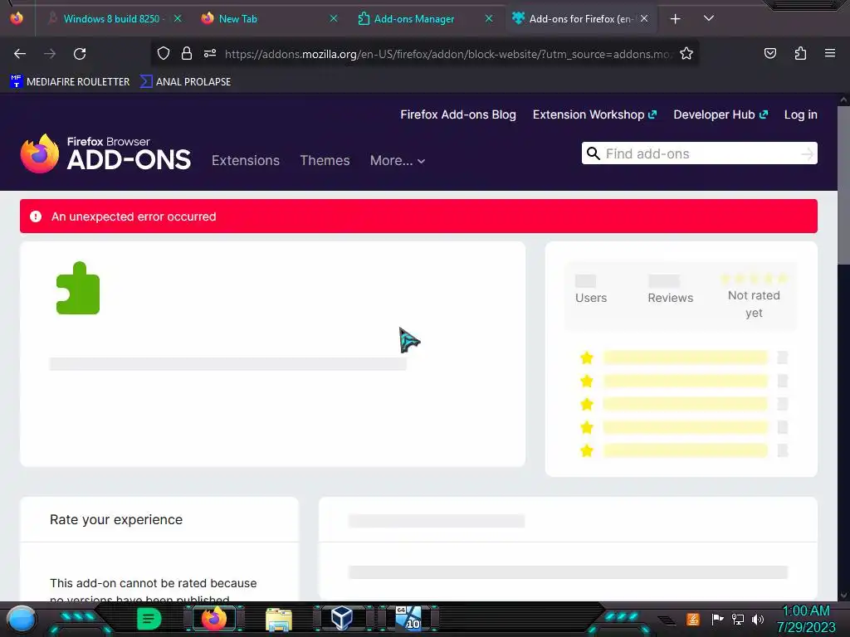Image resolution: width=850 pixels, height=637 pixels.
Task: Open the Extensions puzzle toolbar icon
Action: pyautogui.click(x=800, y=53)
